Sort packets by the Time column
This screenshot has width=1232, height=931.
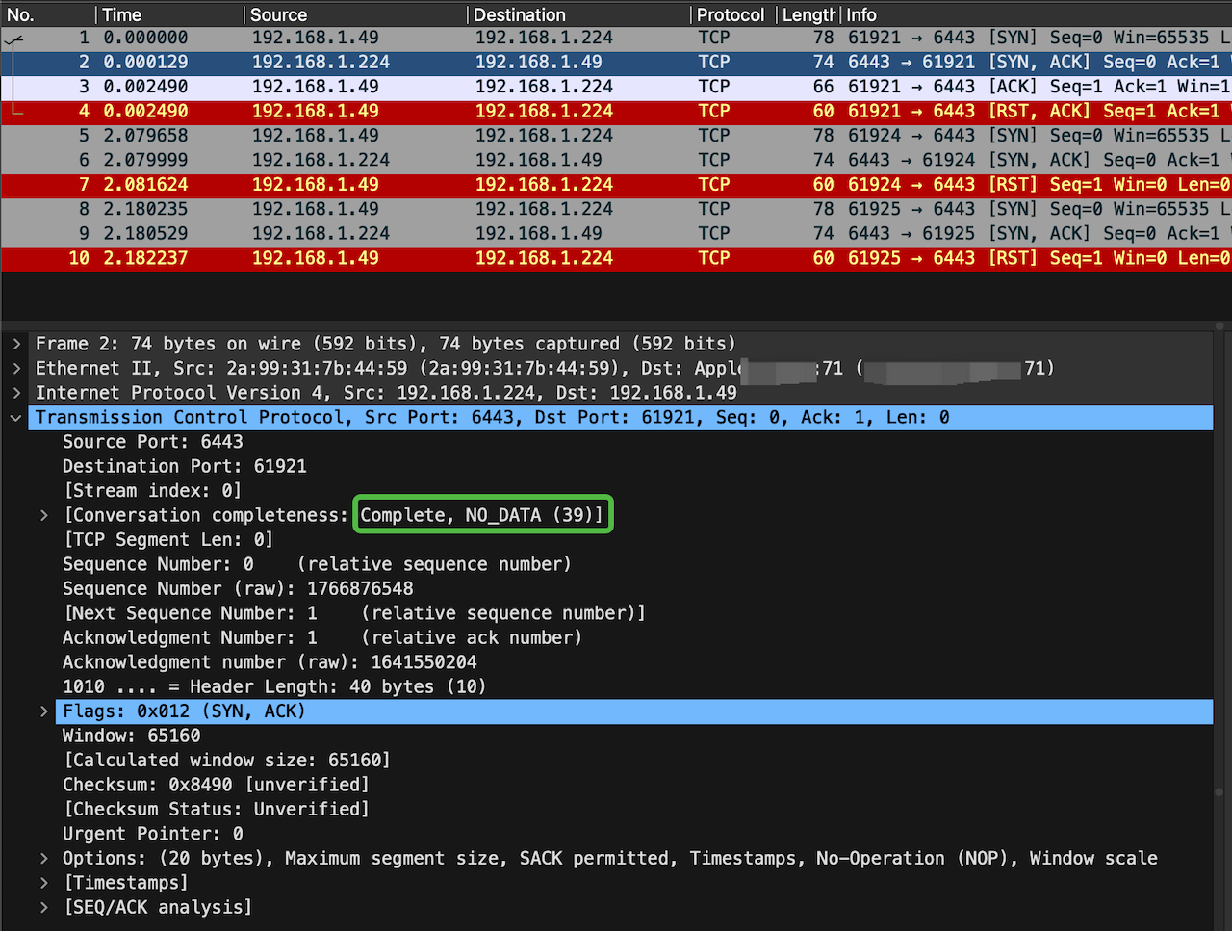click(x=122, y=14)
